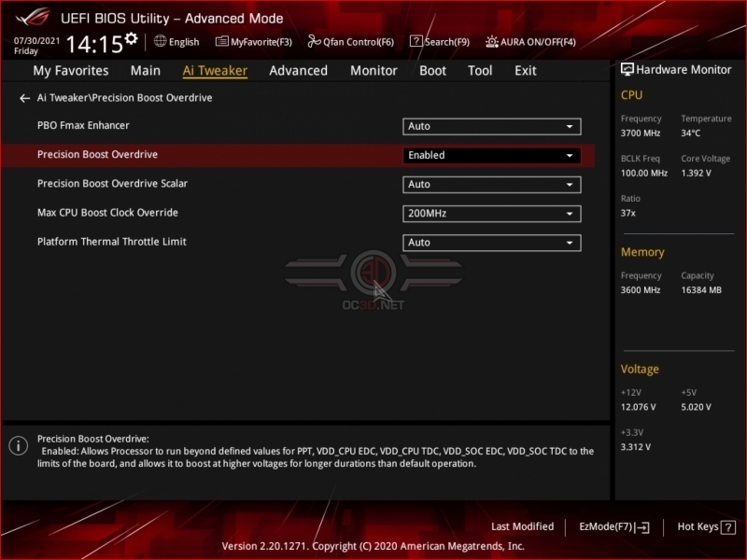Screen dimensions: 747x560
Task: Select Precision Boost Overdrive Scalar label
Action: coord(112,183)
